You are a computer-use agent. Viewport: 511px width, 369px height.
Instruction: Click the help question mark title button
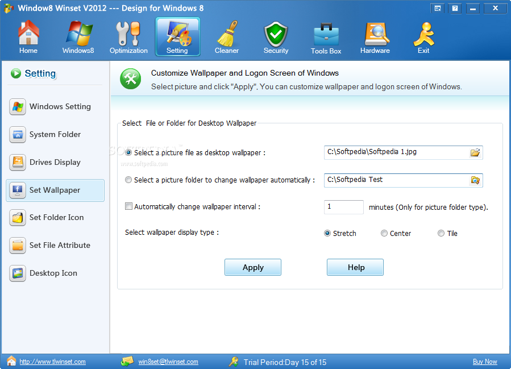[455, 8]
